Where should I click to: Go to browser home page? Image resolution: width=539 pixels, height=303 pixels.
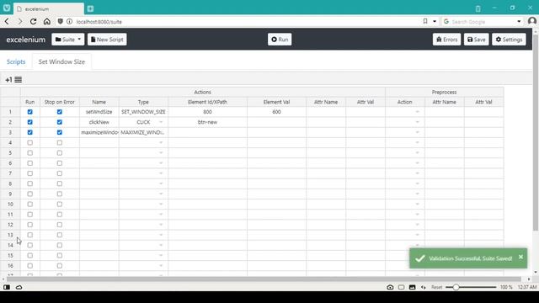point(47,22)
